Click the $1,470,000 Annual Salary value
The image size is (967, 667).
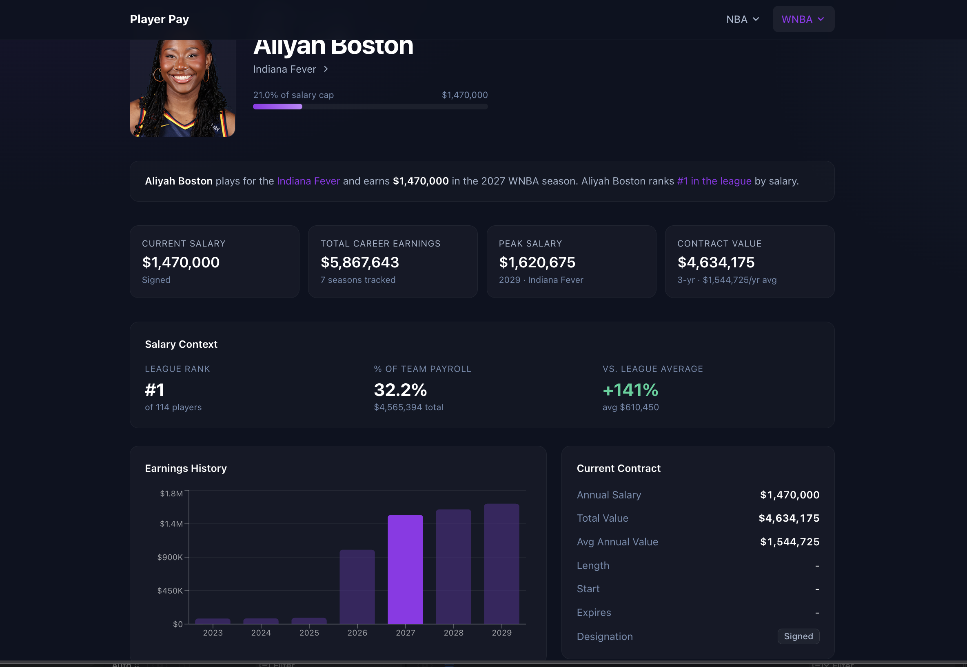pyautogui.click(x=790, y=495)
